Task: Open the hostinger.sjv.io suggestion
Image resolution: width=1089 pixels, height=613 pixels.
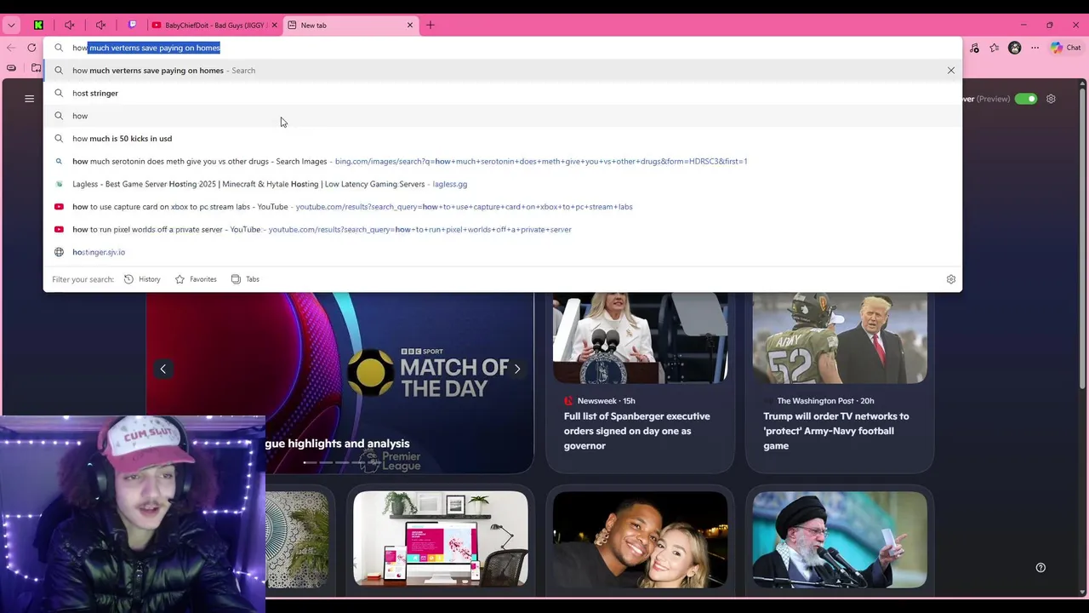Action: (x=502, y=252)
